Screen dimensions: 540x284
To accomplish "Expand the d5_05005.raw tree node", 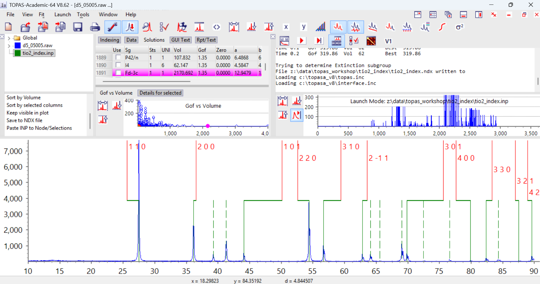I will point(9,46).
